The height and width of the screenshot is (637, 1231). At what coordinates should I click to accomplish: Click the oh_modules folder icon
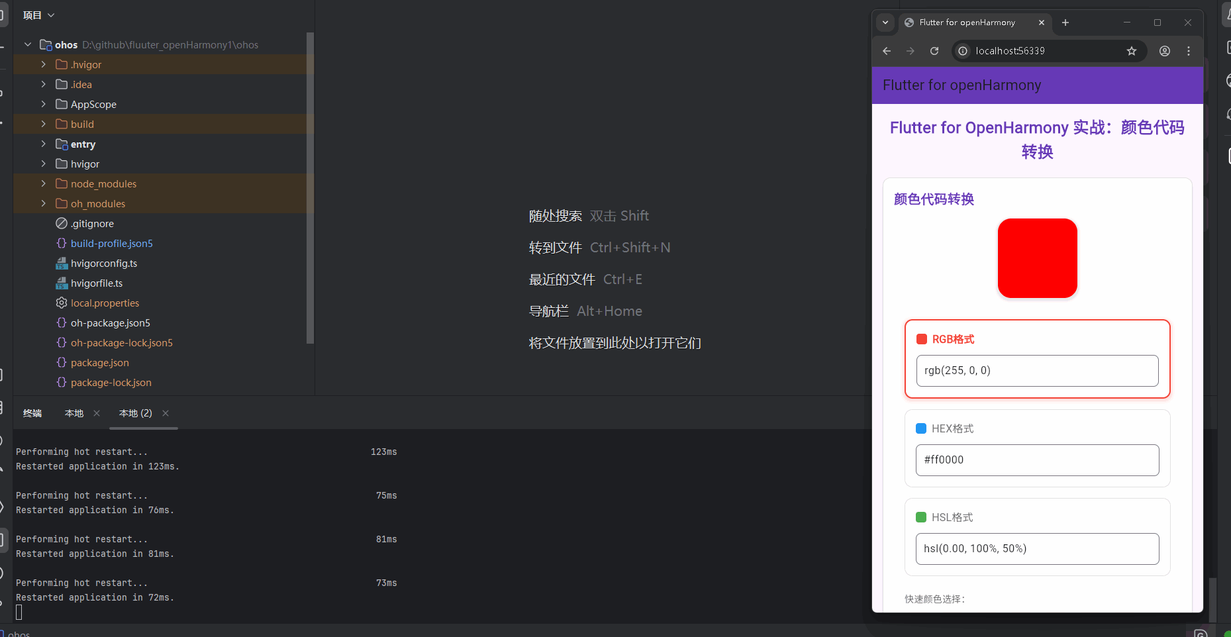[x=62, y=203]
